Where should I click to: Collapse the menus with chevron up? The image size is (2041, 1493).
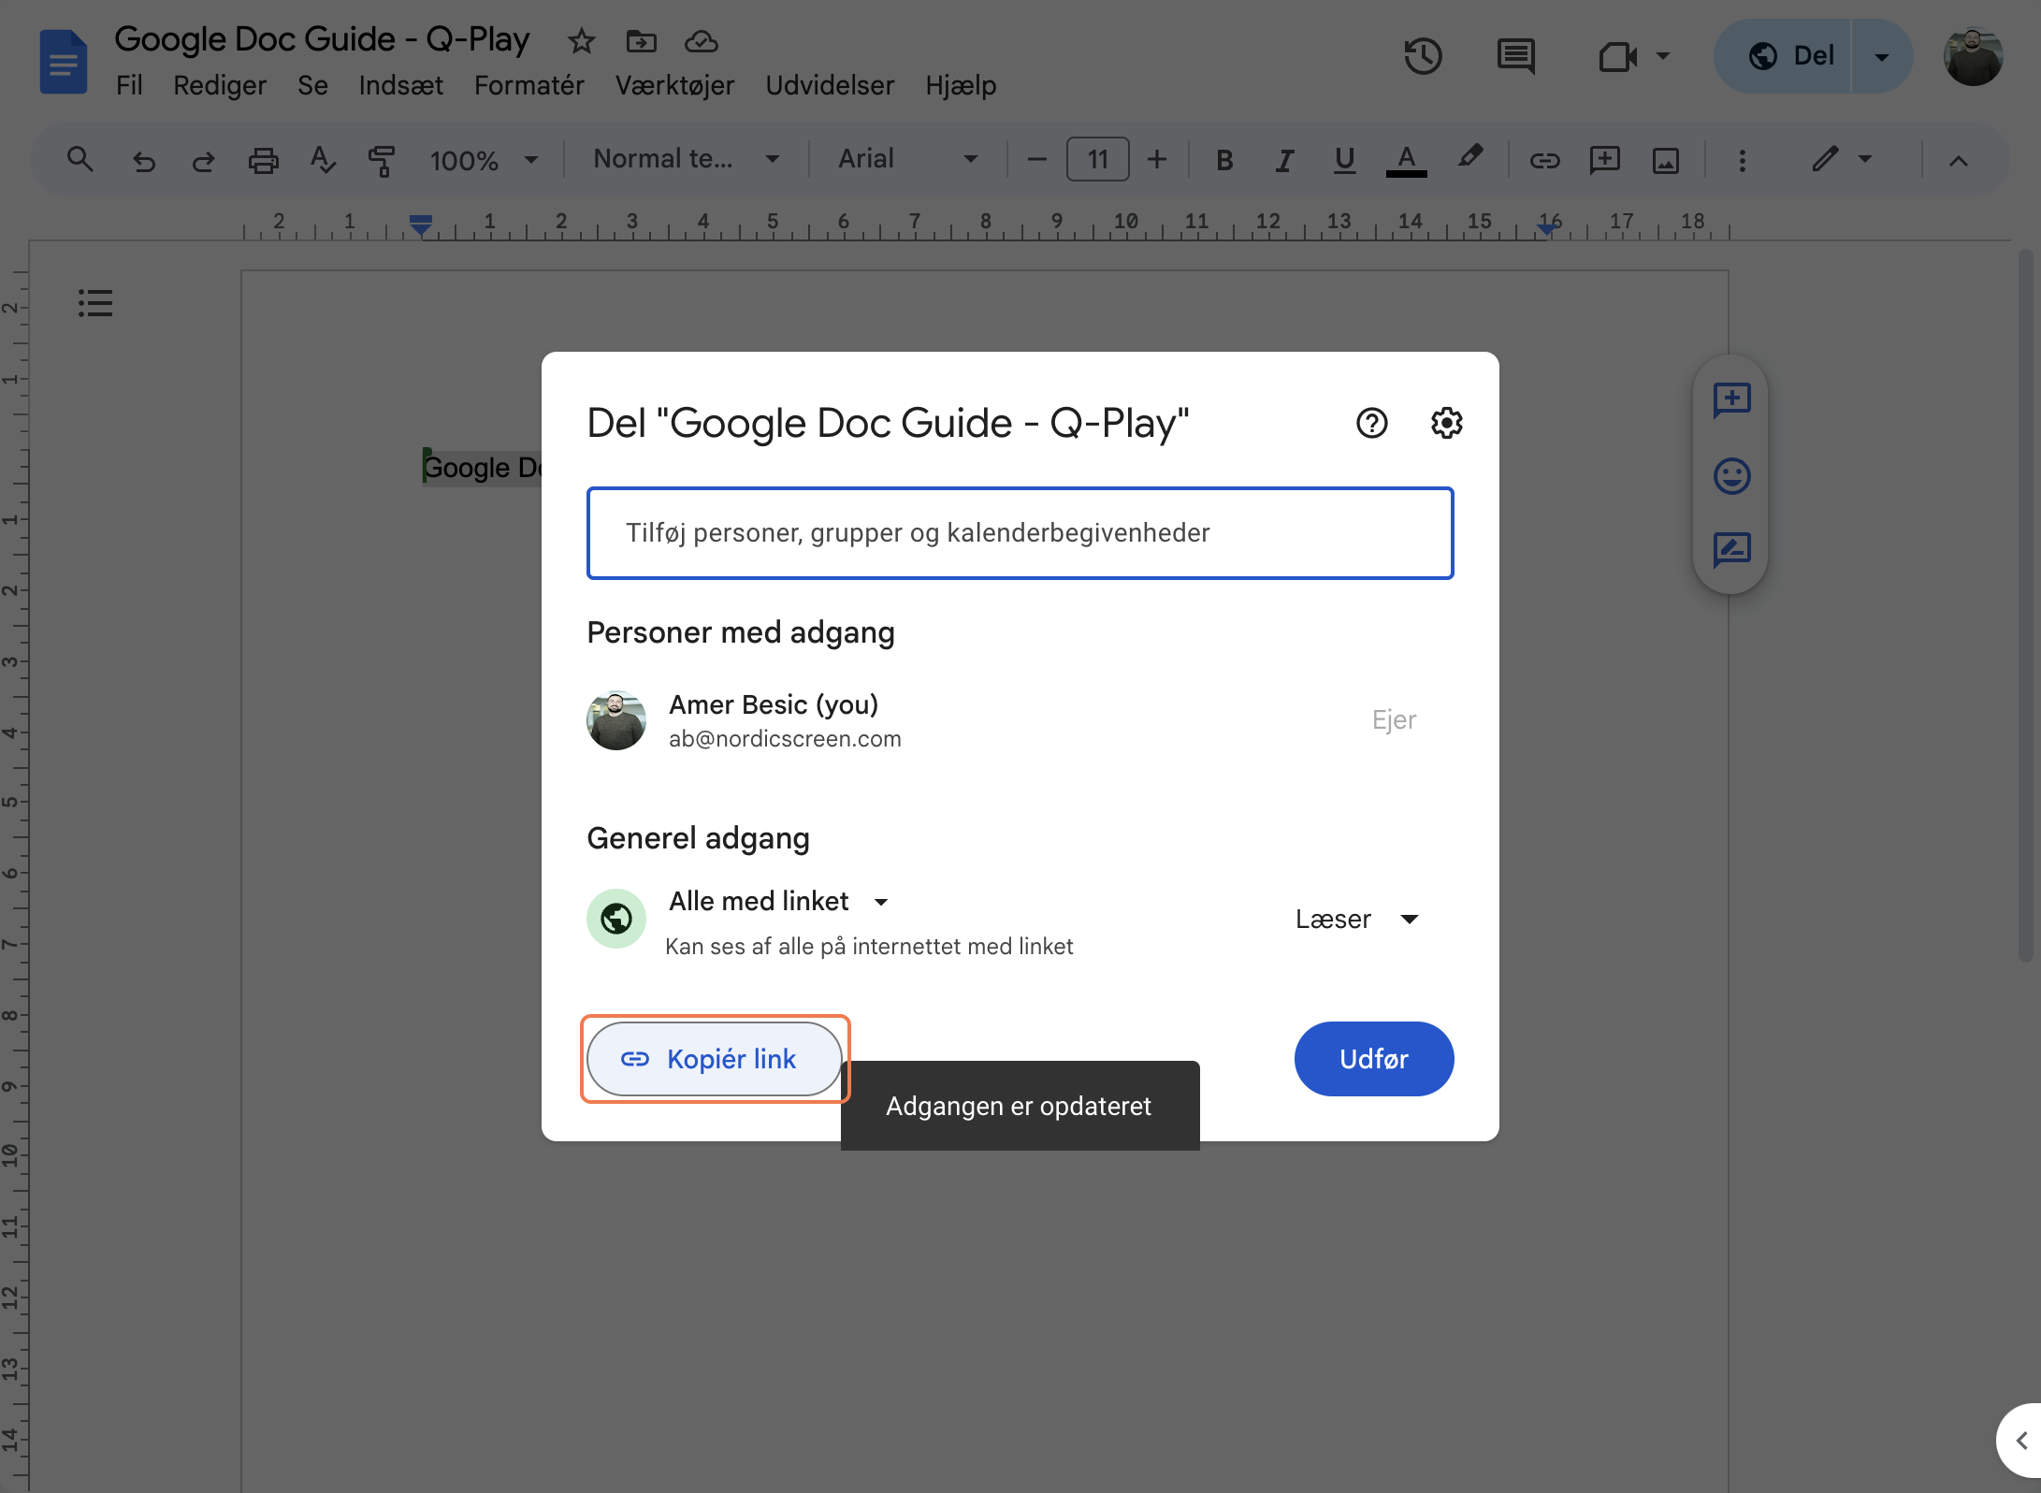pos(1958,161)
